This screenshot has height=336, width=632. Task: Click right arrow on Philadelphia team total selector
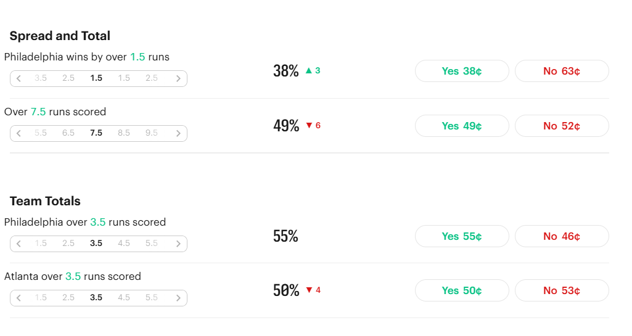pyautogui.click(x=178, y=244)
